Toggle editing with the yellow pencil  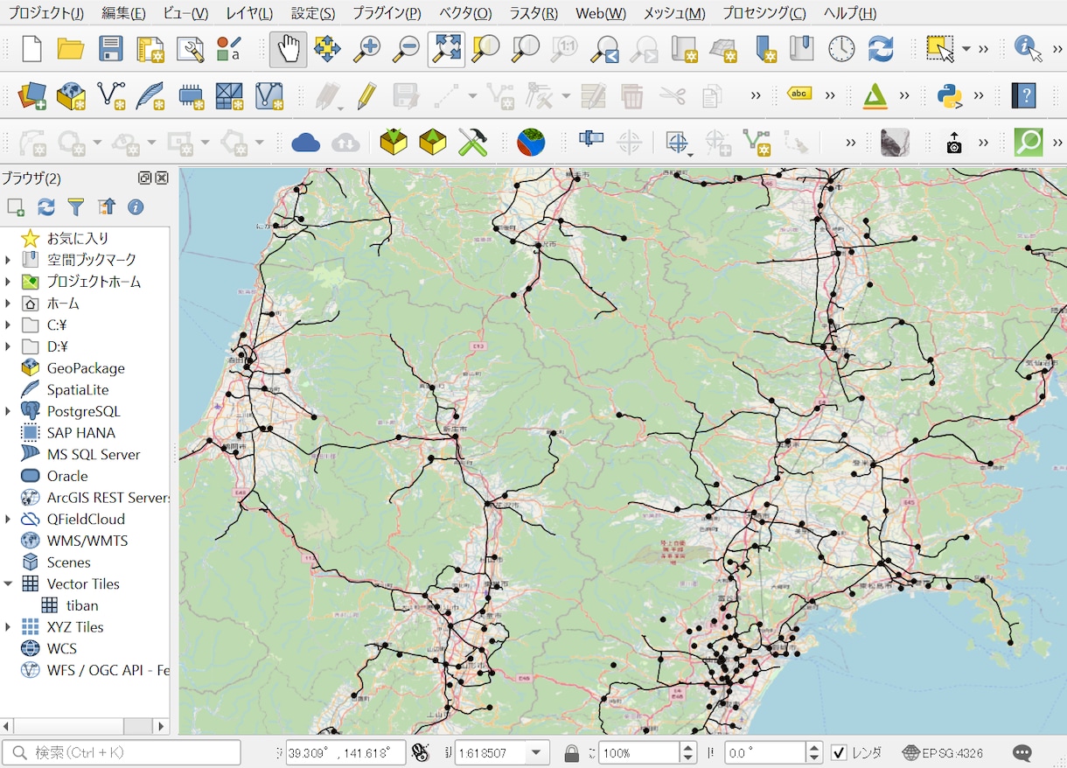(x=366, y=95)
